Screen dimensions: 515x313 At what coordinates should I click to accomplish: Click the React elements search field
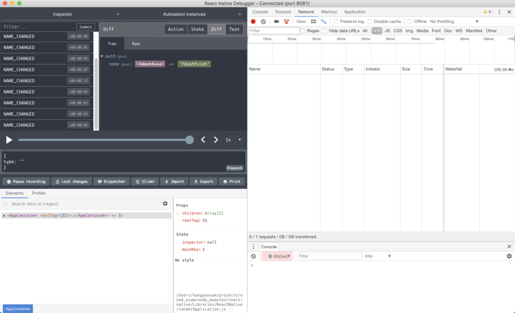[x=84, y=204]
